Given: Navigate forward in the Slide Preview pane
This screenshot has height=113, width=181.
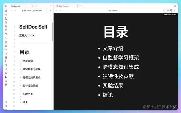Looking at the screenshot, I should [x=60, y=11].
